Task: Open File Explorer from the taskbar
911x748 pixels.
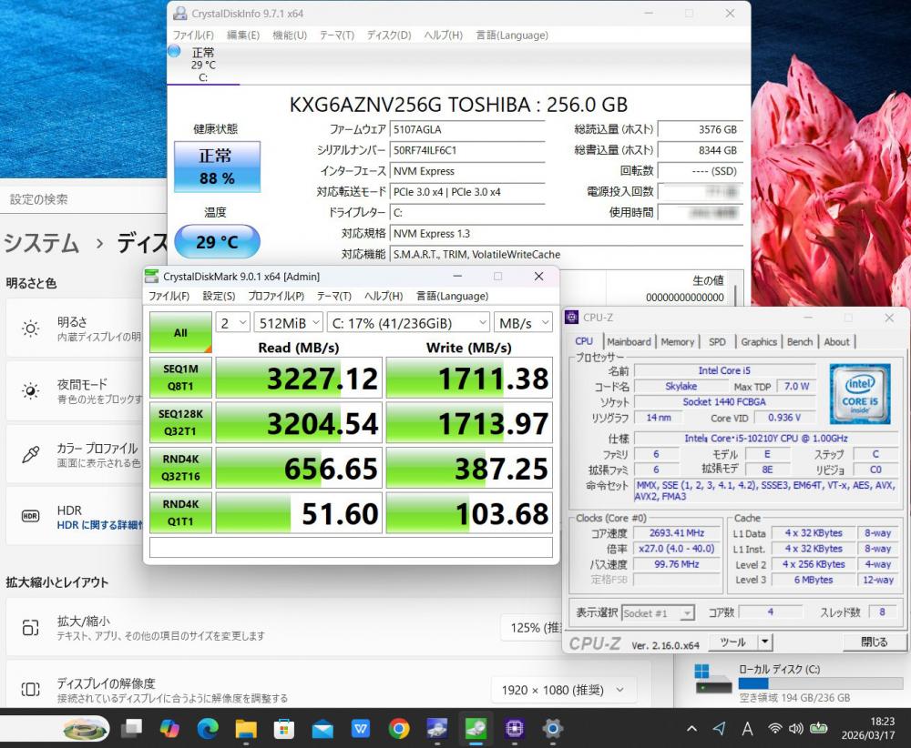Action: 246,728
